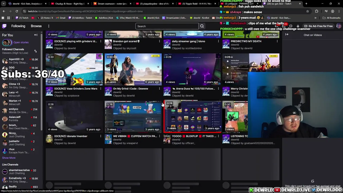Screen dimensions: 343x193
Task: Bookmark this page with the star icon
Action: [308, 11]
